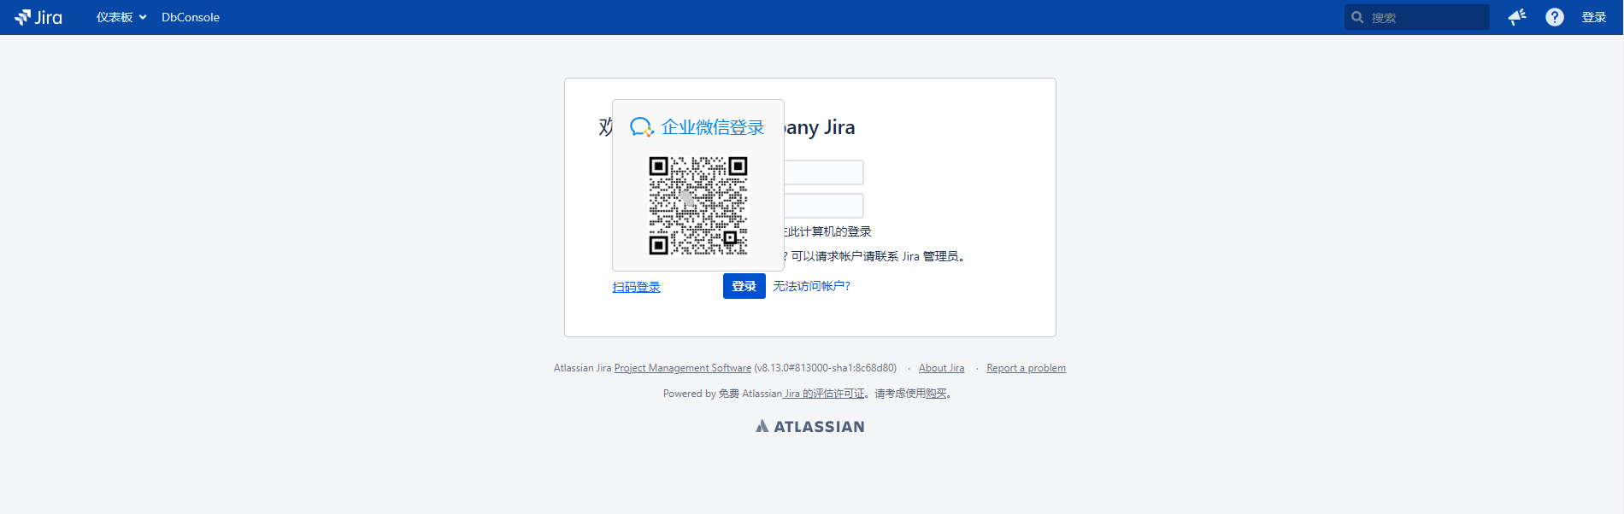Click the 扫码登录 link
This screenshot has height=514, width=1624.
[x=636, y=287]
